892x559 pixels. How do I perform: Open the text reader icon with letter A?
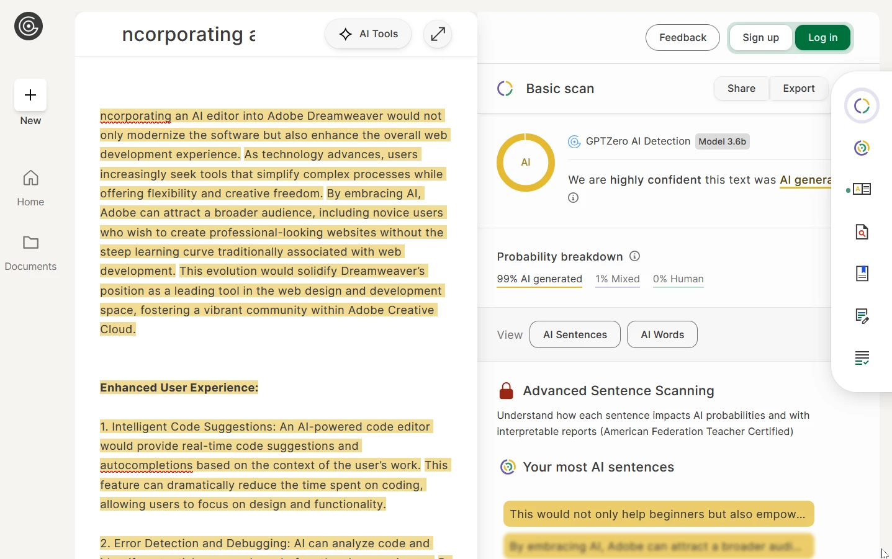pyautogui.click(x=862, y=189)
